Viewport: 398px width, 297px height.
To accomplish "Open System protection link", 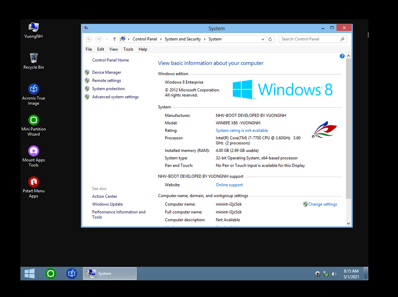I will tap(108, 89).
